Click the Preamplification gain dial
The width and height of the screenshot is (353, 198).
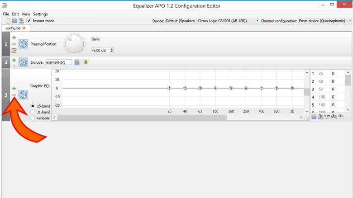click(x=74, y=43)
